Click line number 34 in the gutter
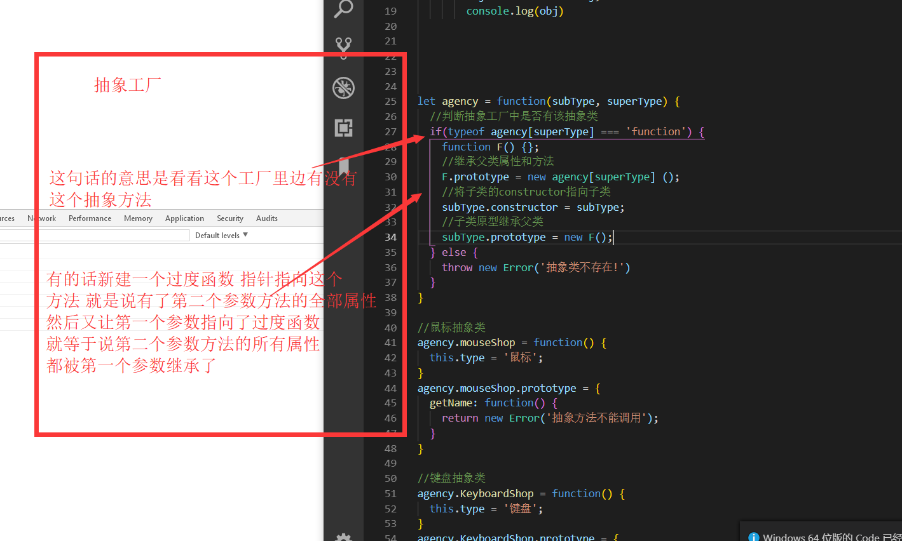902x541 pixels. 390,237
